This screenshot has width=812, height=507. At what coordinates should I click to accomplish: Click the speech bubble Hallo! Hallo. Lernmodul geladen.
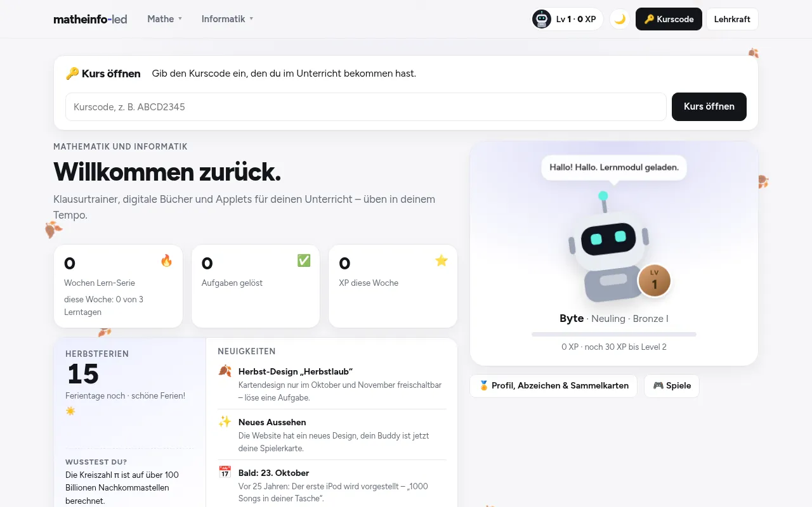pyautogui.click(x=614, y=167)
